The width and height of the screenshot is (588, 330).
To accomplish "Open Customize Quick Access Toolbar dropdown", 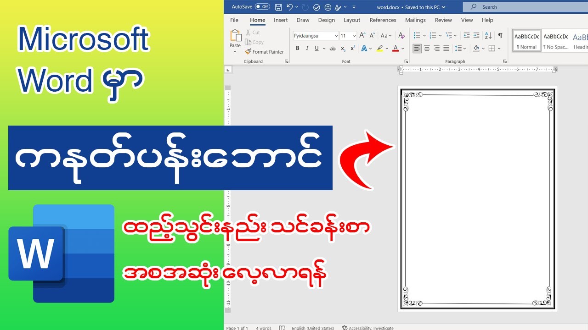I will pyautogui.click(x=354, y=7).
